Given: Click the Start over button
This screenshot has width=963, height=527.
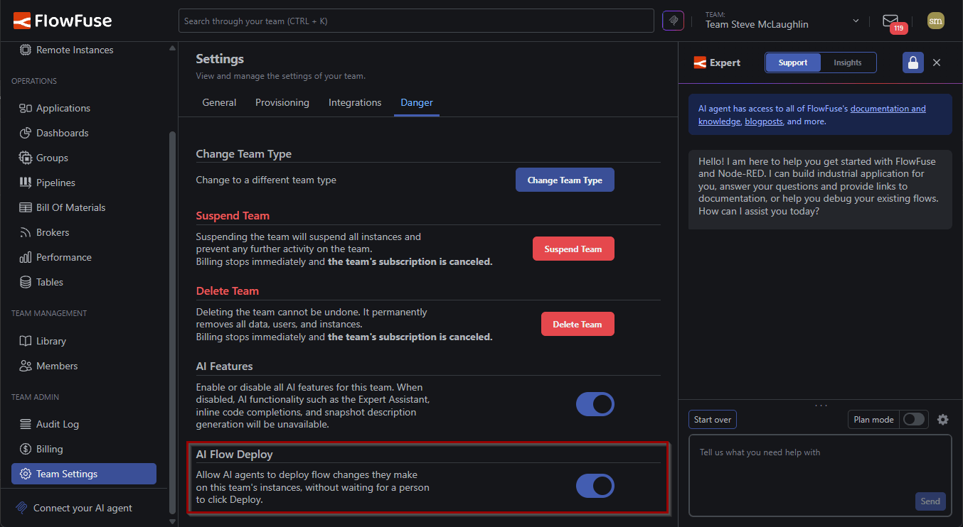Looking at the screenshot, I should coord(713,420).
